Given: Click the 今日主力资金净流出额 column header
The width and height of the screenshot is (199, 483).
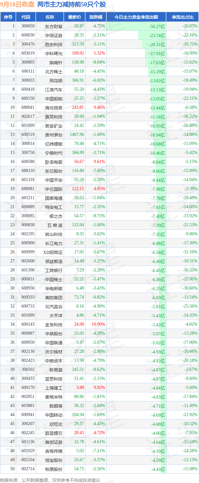Looking at the screenshot, I should pos(136,17).
